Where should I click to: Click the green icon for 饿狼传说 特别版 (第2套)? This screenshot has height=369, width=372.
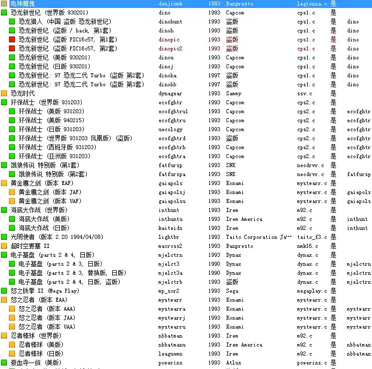(x=12, y=174)
